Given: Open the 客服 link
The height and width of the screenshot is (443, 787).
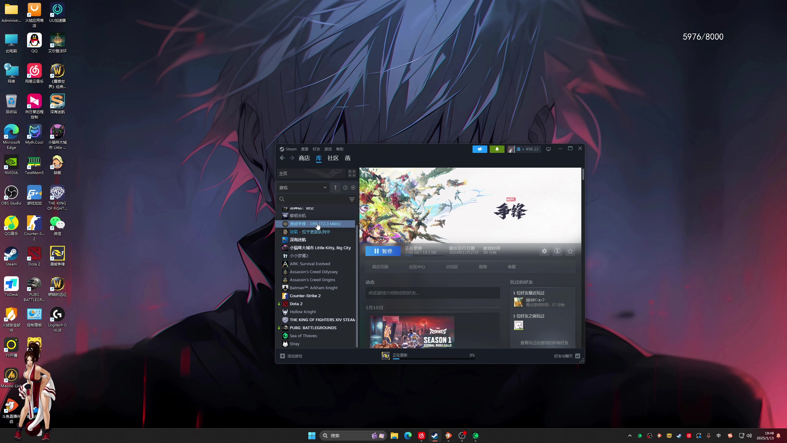Looking at the screenshot, I should click(512, 267).
